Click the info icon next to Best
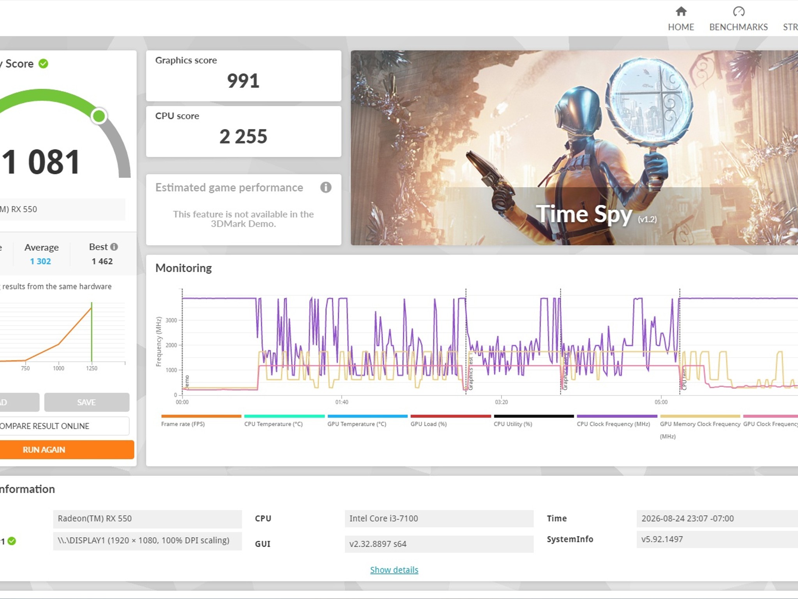798x599 pixels. (x=114, y=247)
